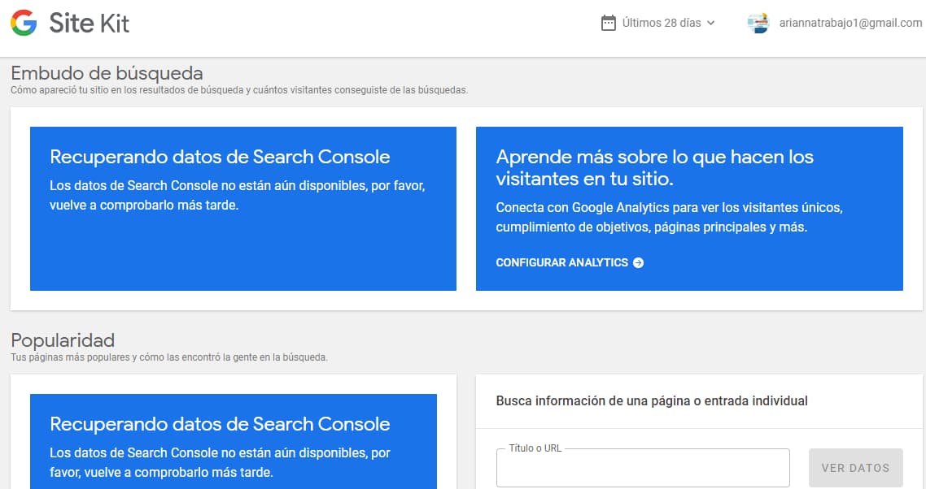The width and height of the screenshot is (926, 489).
Task: Click the Embudo de búsqueda heading
Action: point(107,73)
